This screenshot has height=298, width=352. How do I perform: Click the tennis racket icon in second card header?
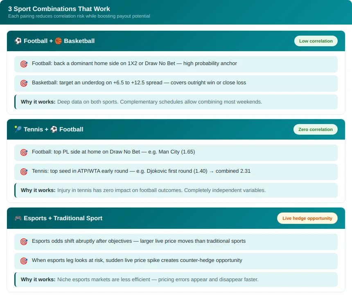[18, 129]
